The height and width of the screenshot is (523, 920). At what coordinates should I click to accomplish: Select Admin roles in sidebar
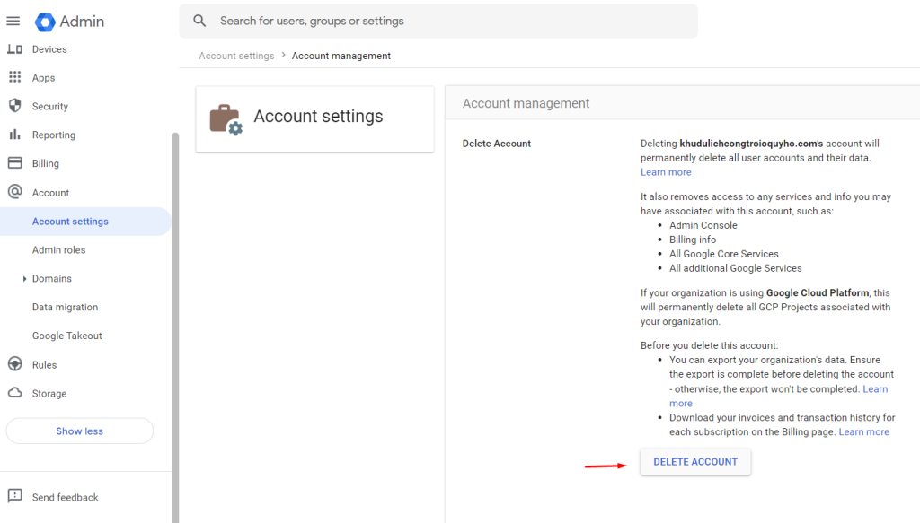[x=59, y=250]
